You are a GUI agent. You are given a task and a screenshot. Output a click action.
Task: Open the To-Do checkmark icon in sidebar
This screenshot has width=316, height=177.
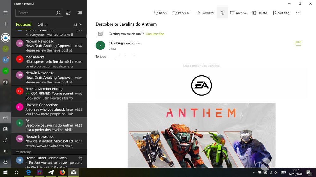(x=5, y=151)
